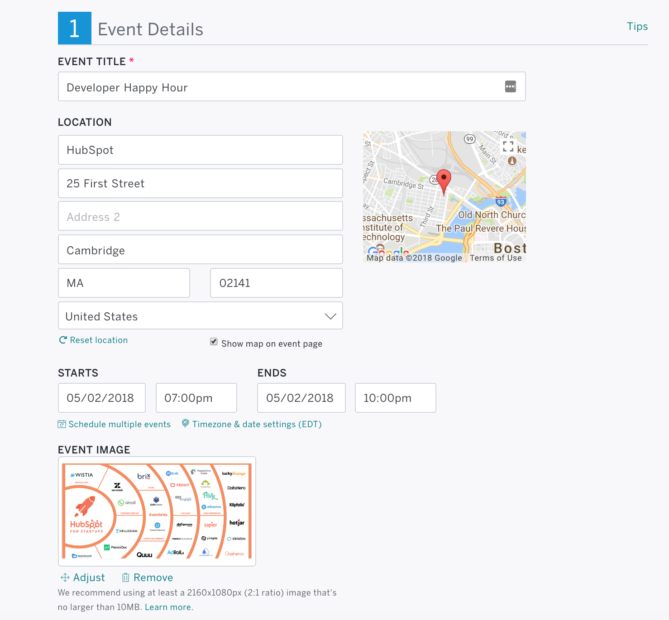Open the Tips link
The width and height of the screenshot is (669, 620).
pos(637,26)
